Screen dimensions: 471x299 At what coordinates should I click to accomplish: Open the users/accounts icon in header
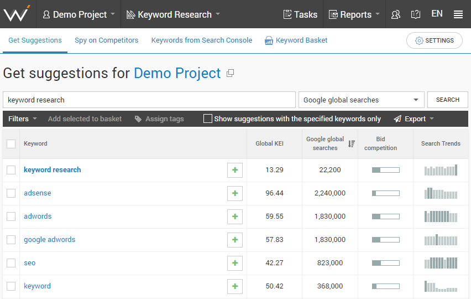pos(396,14)
